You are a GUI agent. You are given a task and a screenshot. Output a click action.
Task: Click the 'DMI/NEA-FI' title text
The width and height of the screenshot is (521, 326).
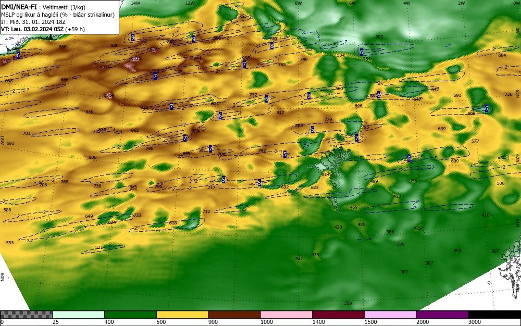point(19,7)
